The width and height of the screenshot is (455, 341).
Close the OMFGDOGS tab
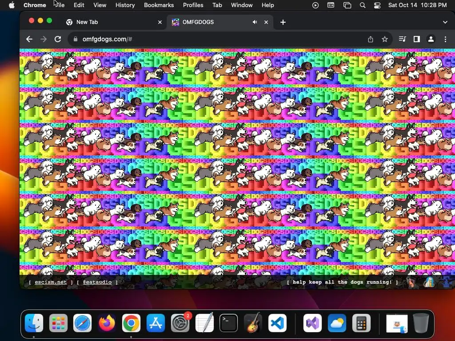tap(266, 22)
